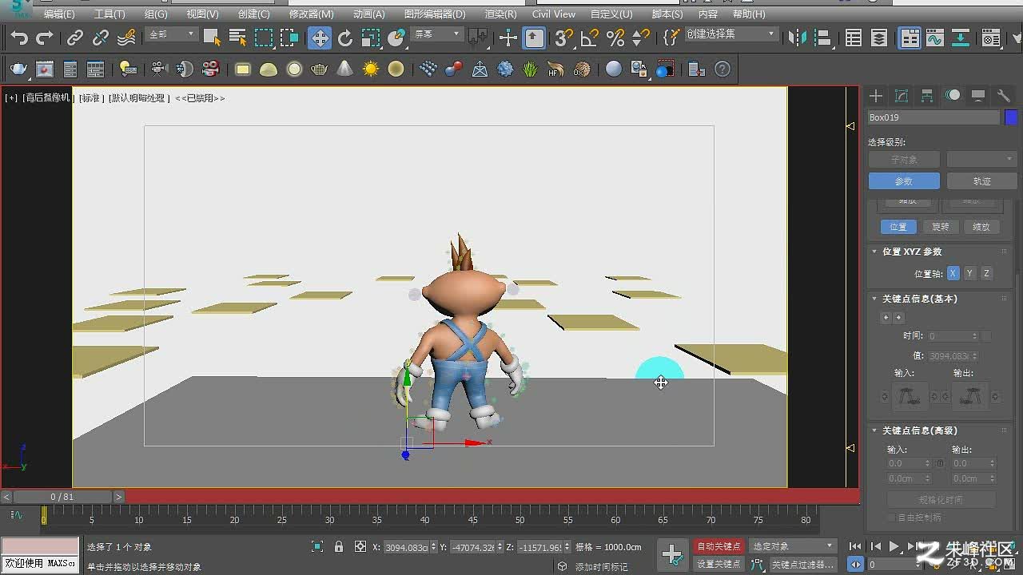Viewport: 1023px width, 575px height.
Task: Activate the Select and Move tool
Action: (320, 38)
